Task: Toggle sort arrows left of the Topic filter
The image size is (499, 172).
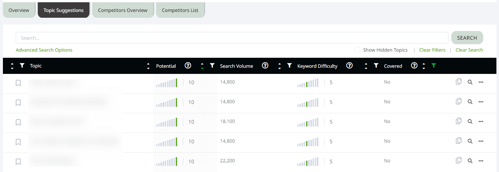Action: click(x=12, y=66)
